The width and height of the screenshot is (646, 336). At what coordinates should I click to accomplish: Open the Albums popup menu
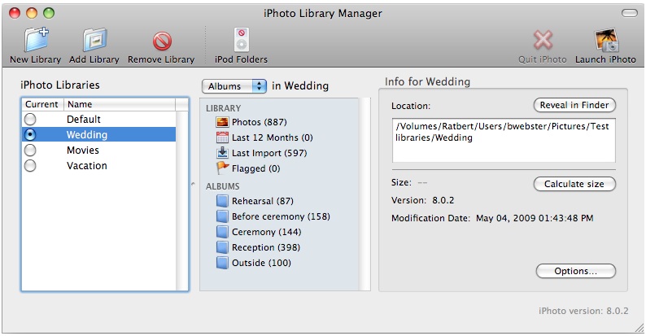click(234, 85)
